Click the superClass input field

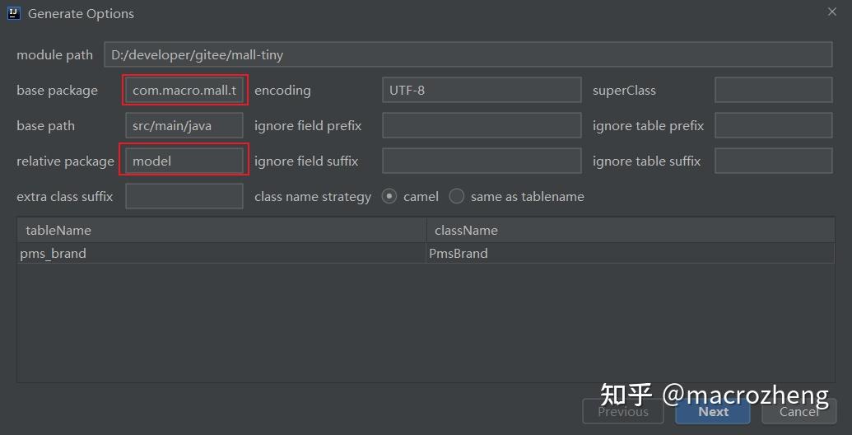point(773,91)
